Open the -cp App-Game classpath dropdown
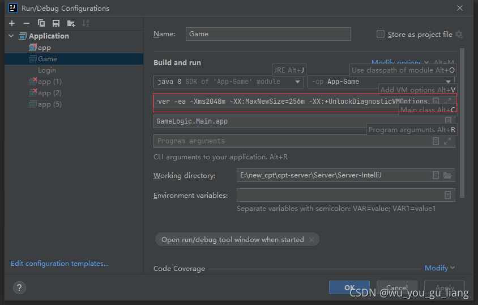The image size is (478, 305). [449, 82]
